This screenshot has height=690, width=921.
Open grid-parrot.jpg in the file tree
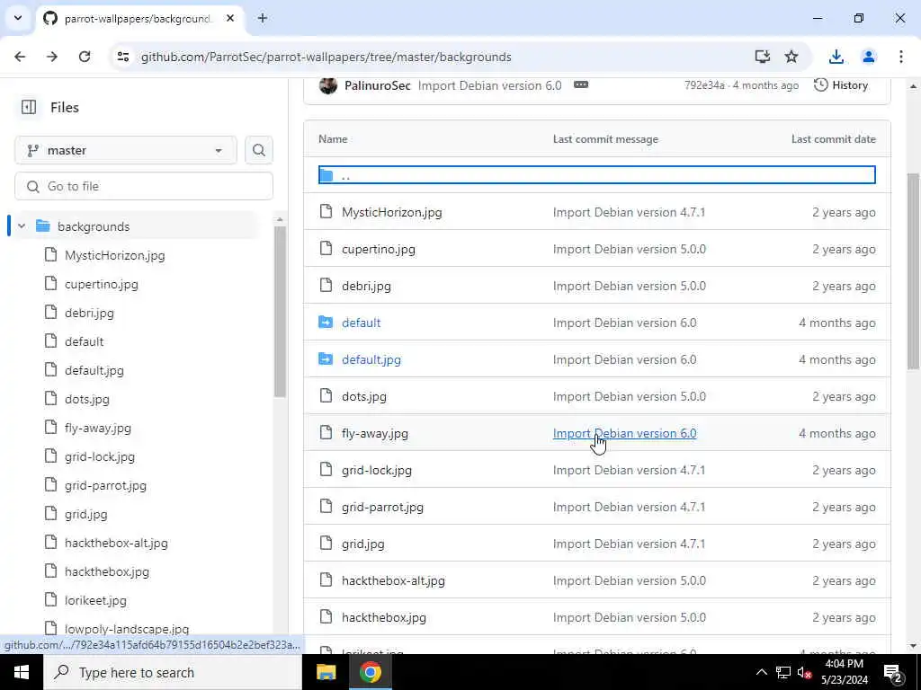tap(105, 485)
